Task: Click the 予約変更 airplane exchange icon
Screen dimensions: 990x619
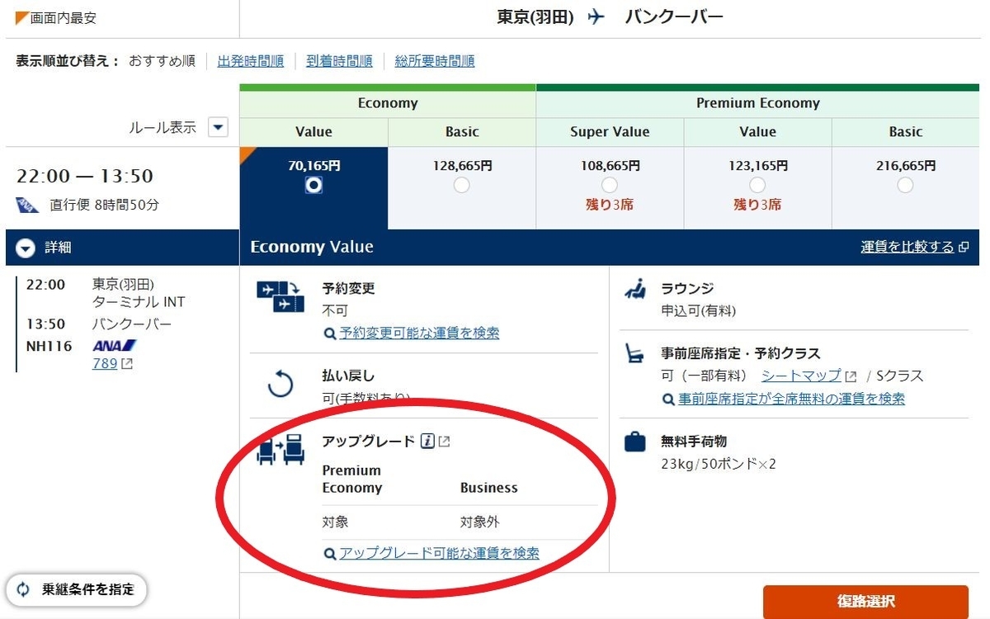Action: 280,297
